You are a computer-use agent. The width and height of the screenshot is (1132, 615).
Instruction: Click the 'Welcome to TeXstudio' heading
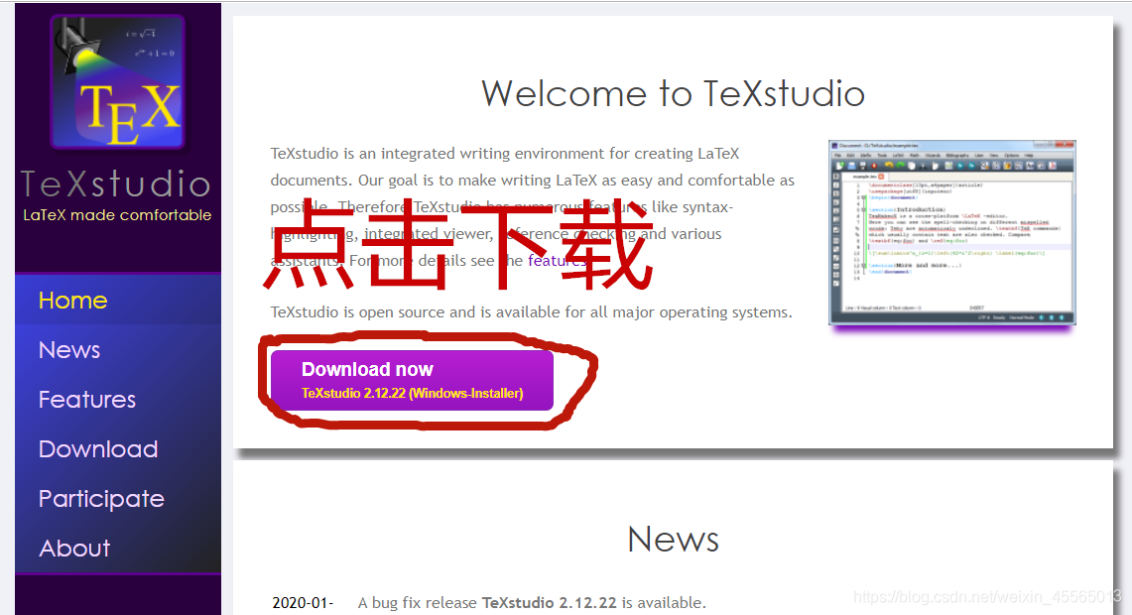pyautogui.click(x=673, y=94)
